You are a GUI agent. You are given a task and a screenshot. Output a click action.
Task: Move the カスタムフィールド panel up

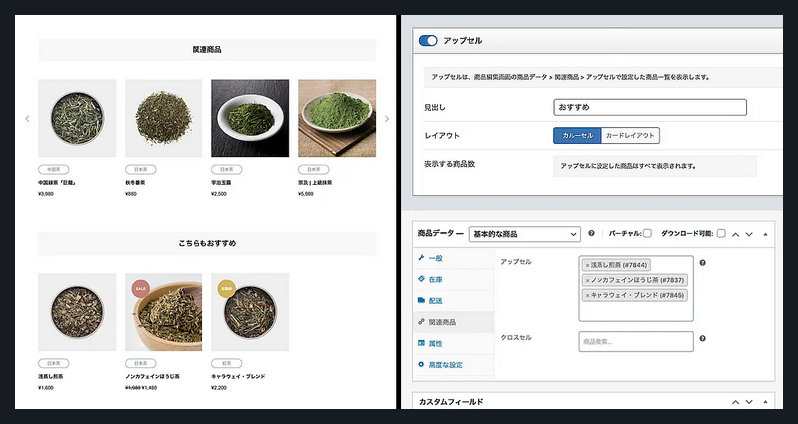click(736, 402)
